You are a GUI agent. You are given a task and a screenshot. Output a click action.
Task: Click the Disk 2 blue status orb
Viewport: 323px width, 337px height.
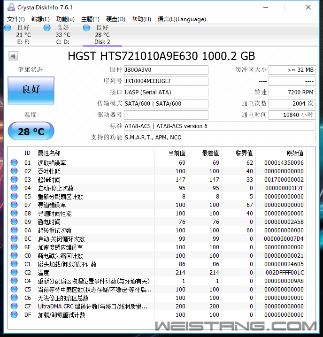86,28
